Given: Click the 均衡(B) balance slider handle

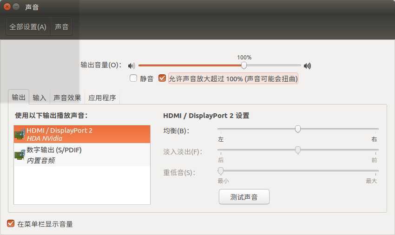Looking at the screenshot, I should pyautogui.click(x=298, y=129).
